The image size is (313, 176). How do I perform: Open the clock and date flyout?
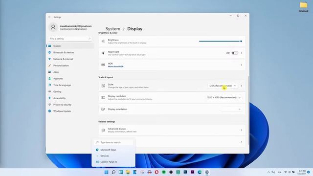302,172
